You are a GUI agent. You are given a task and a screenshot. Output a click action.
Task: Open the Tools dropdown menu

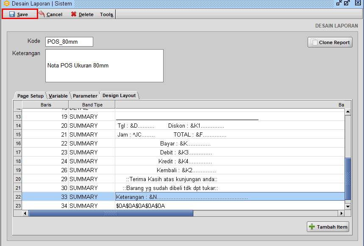pyautogui.click(x=106, y=14)
